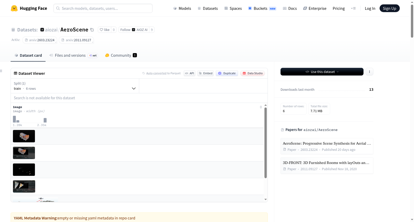Expand the train split dropdown

(75, 86)
